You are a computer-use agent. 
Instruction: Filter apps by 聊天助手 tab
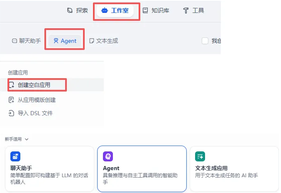pos(27,41)
